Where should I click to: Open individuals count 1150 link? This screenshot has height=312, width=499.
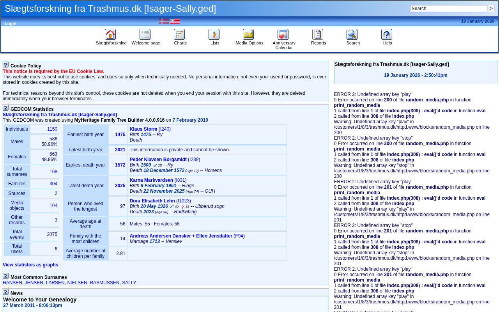52,129
